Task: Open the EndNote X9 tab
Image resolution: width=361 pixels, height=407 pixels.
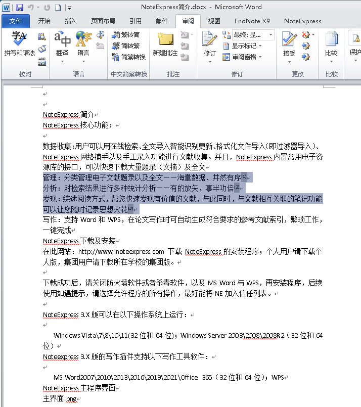Action: point(252,21)
